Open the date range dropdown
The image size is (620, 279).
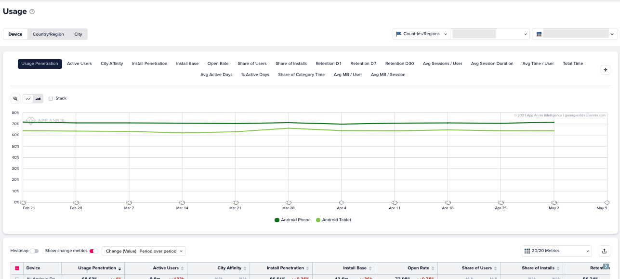click(575, 34)
